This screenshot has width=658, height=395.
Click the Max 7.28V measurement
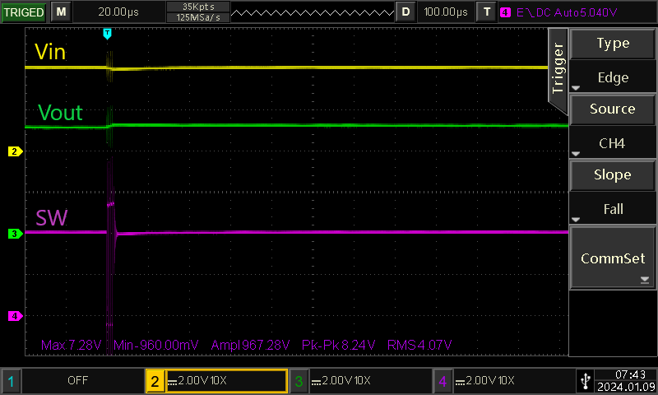71,346
